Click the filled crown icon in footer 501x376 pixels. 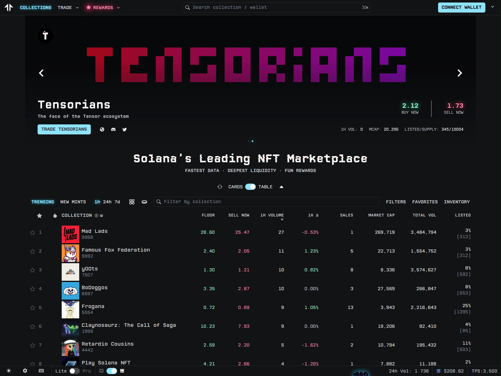pos(122,371)
